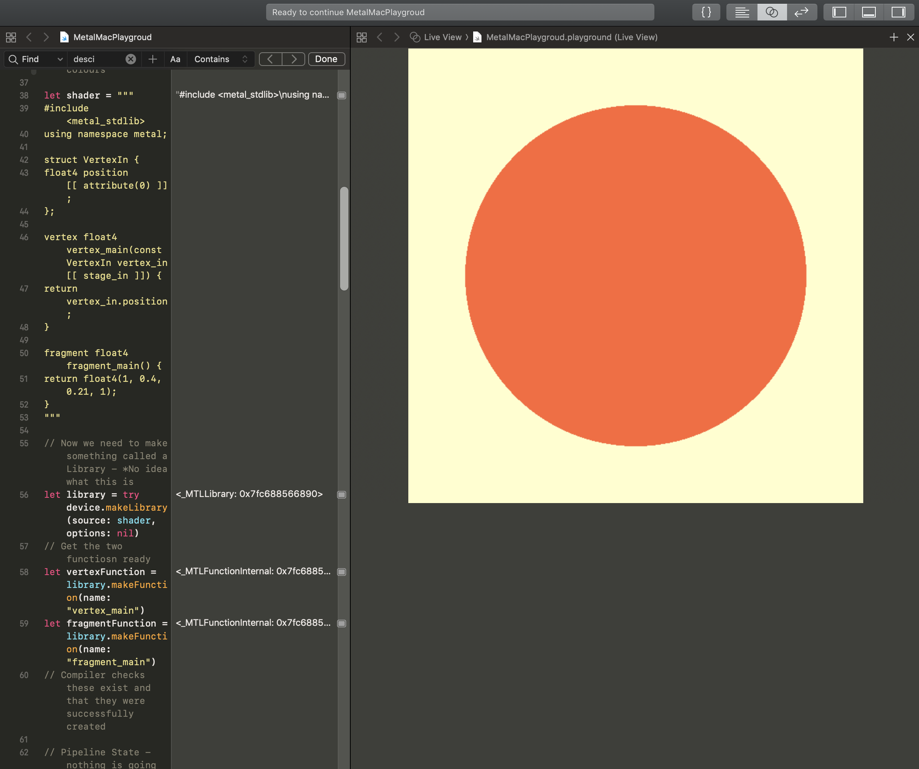
Task: Click the magnifying glass search icon
Action: tap(13, 59)
